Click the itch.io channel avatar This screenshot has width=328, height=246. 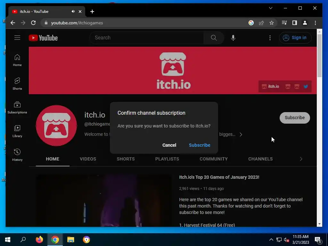[x=56, y=126]
